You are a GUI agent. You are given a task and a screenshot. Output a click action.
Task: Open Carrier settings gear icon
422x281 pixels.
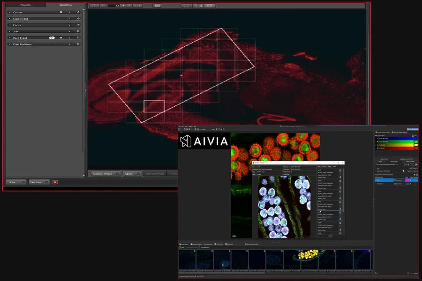click(61, 12)
